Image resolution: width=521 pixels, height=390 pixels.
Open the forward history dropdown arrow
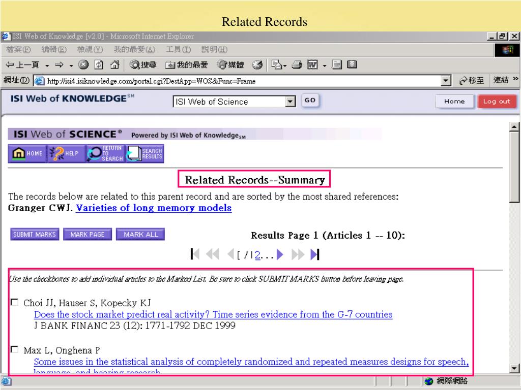pyautogui.click(x=71, y=66)
